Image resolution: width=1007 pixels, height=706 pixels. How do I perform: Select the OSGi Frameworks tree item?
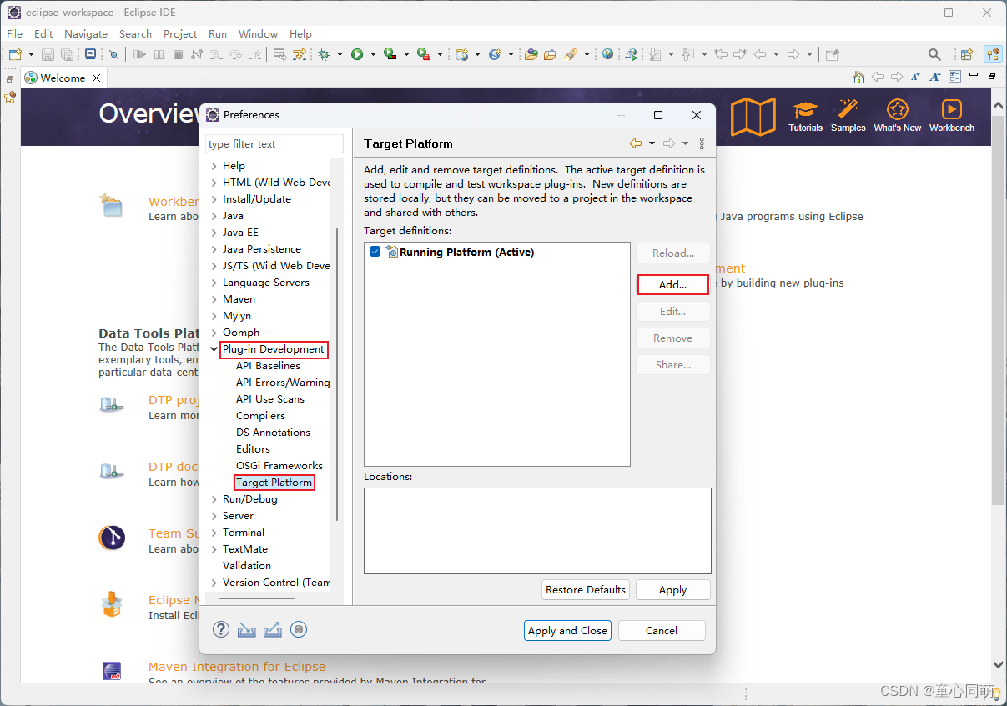(x=279, y=466)
